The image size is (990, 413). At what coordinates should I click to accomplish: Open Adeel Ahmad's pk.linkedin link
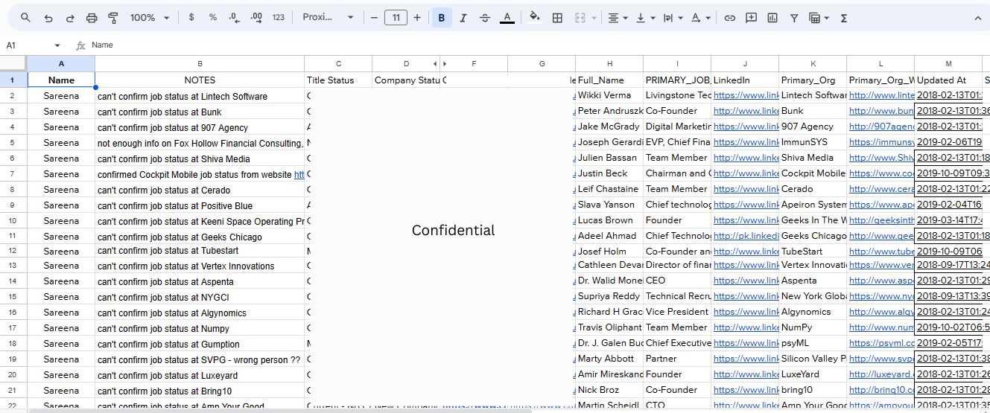[745, 236]
